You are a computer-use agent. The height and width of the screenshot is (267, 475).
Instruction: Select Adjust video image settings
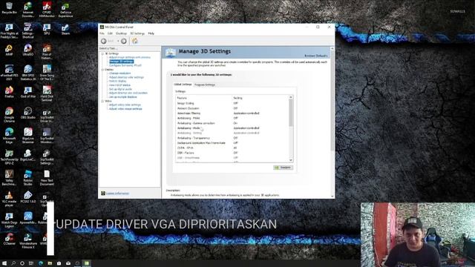(125, 109)
